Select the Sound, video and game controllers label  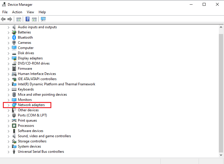pos(44,136)
